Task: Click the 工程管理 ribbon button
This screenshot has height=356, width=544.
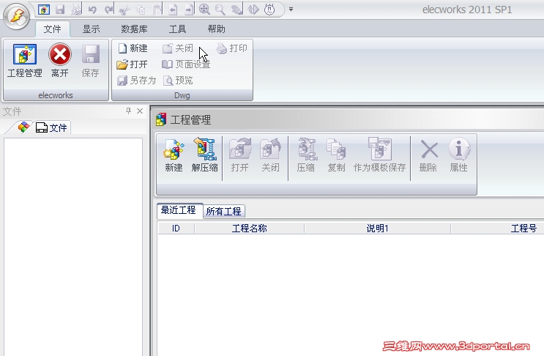Action: [25, 61]
